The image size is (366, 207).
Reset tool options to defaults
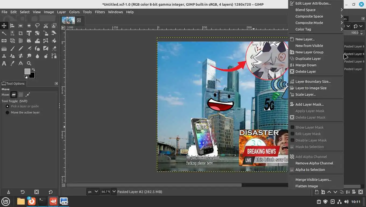point(51,192)
